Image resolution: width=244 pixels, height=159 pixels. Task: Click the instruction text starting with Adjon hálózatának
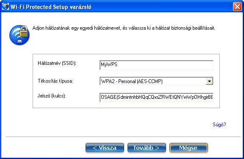tap(124, 28)
